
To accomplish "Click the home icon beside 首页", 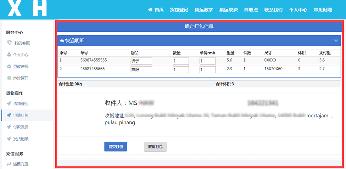I will click(150, 10).
